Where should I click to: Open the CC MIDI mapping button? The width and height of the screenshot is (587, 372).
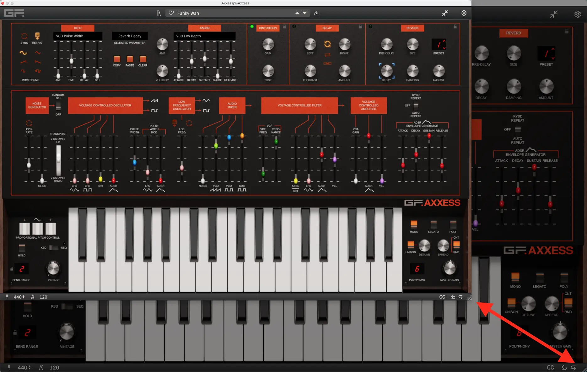(x=442, y=297)
